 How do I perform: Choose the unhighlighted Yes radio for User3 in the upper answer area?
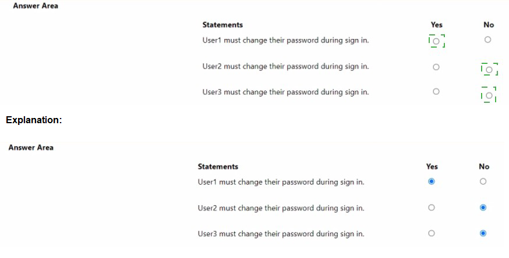pyautogui.click(x=436, y=92)
